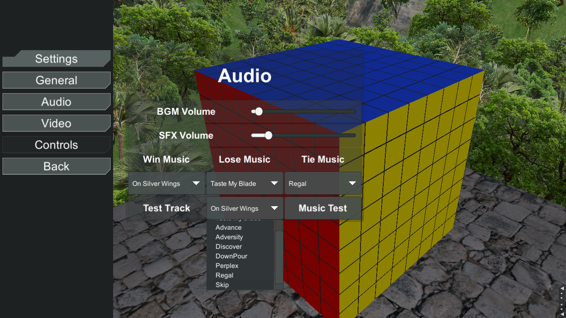Click the Back button
The image size is (566, 318).
(56, 166)
